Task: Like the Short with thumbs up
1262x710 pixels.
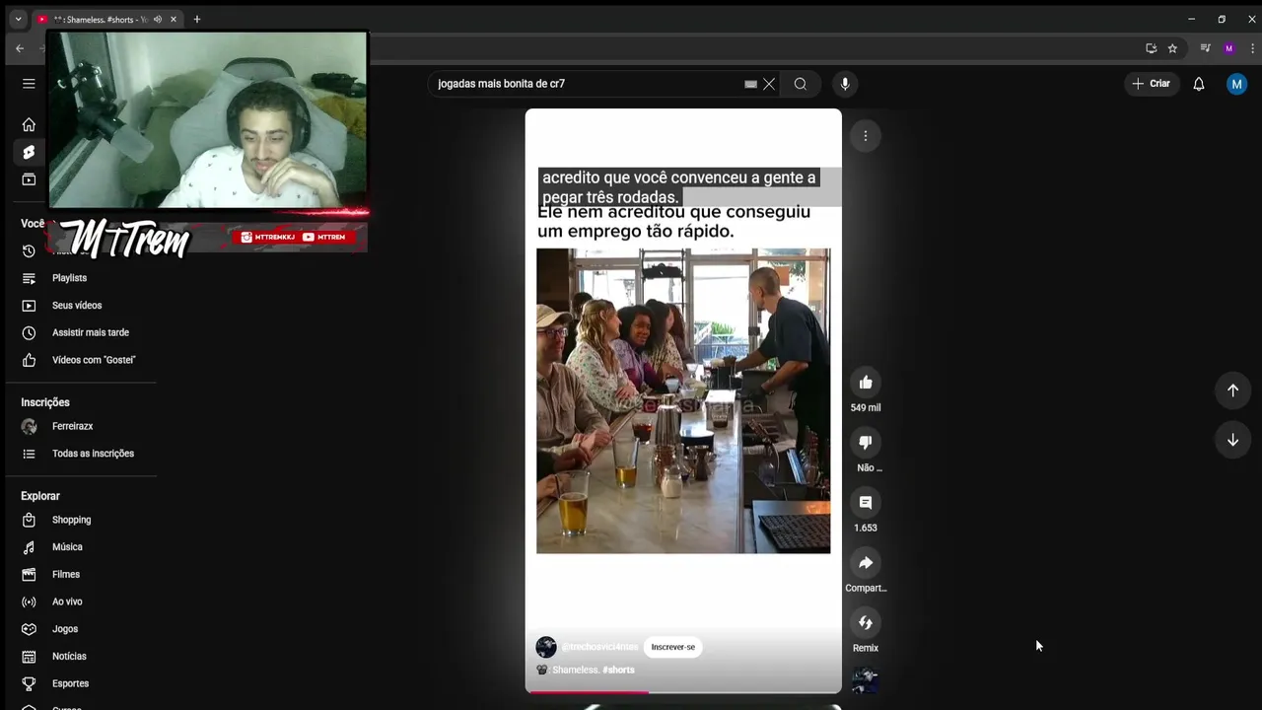Action: pyautogui.click(x=865, y=383)
